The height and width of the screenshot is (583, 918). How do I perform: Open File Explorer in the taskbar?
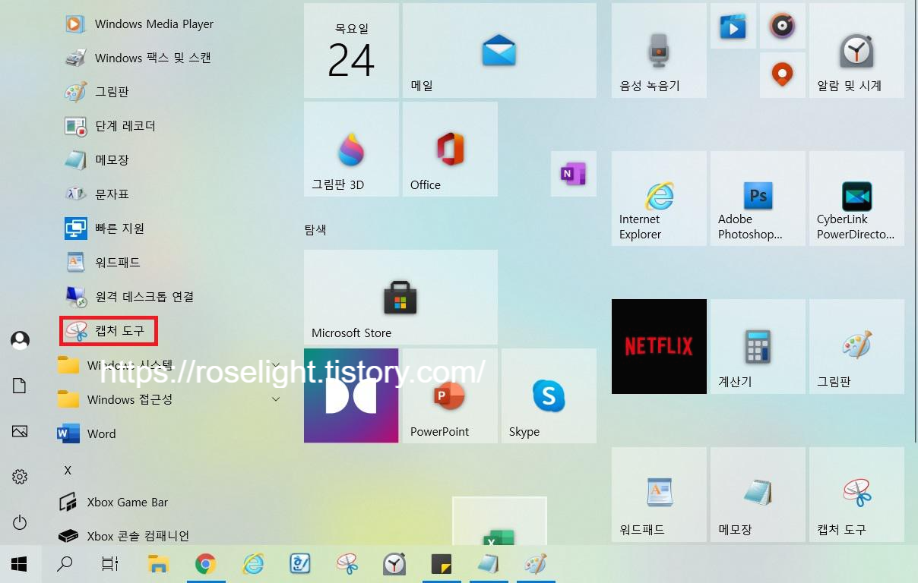point(158,564)
